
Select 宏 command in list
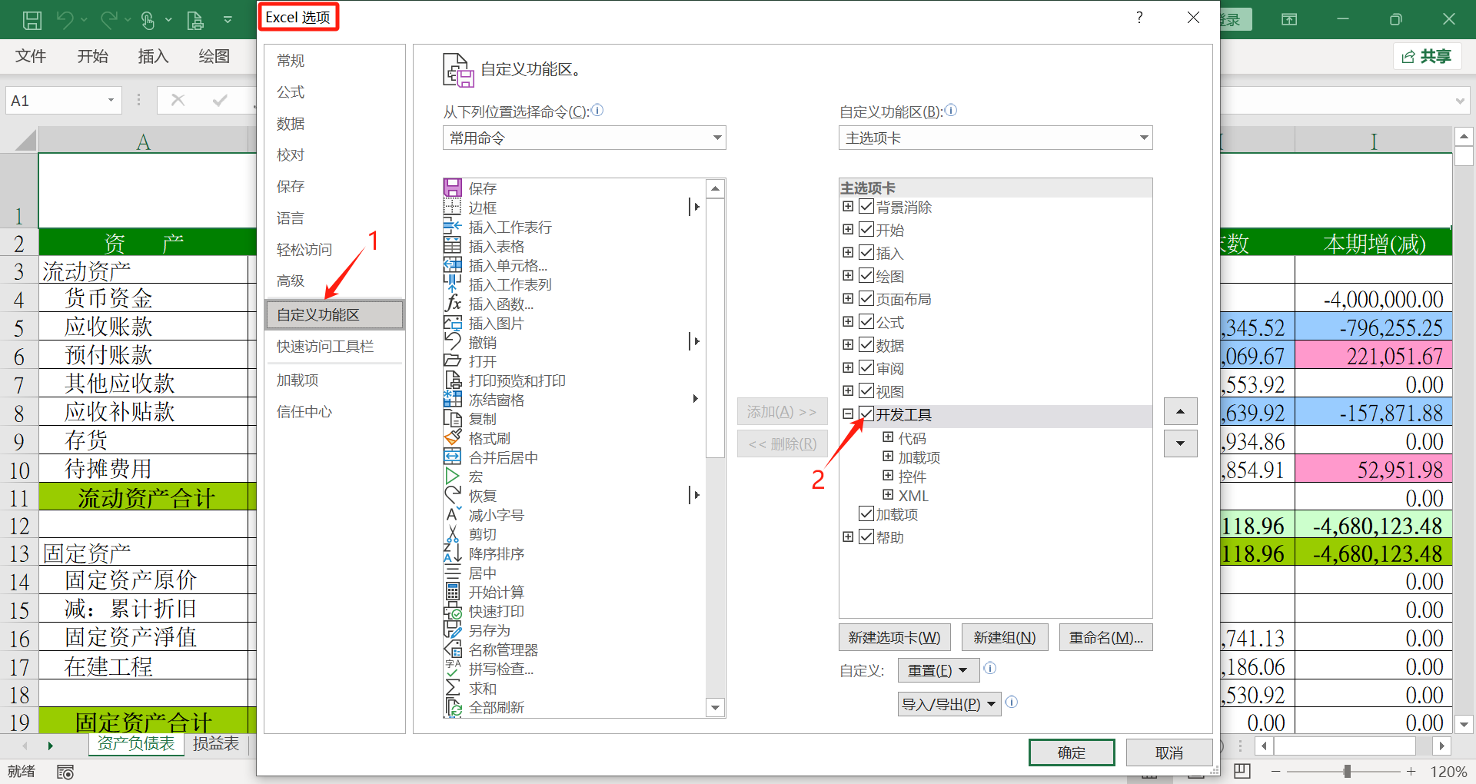click(x=475, y=477)
